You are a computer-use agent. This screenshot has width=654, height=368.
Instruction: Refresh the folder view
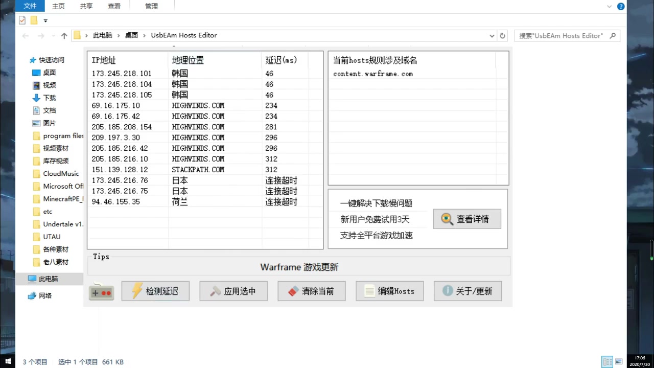(503, 36)
